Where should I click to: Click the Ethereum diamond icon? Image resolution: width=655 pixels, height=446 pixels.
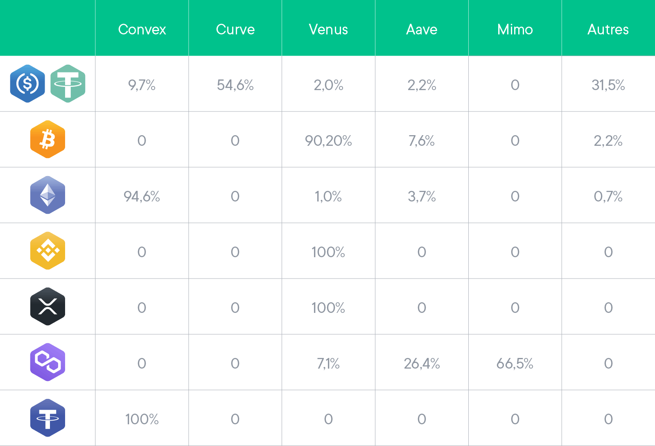[47, 195]
